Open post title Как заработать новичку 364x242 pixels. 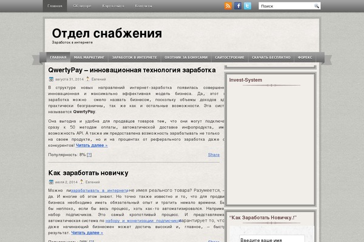88,173
